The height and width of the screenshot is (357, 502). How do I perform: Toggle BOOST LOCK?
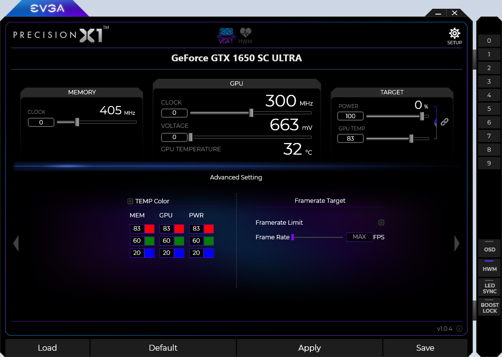point(489,306)
